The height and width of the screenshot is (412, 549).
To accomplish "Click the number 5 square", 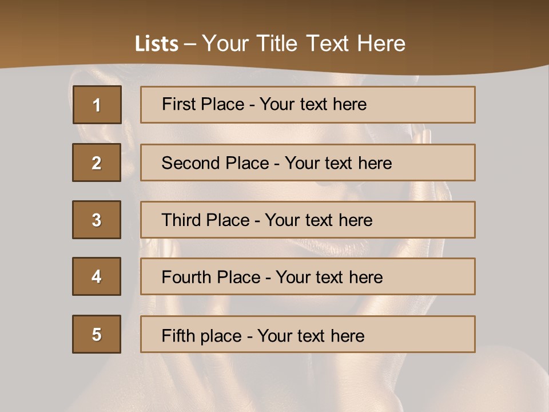I will point(97,334).
